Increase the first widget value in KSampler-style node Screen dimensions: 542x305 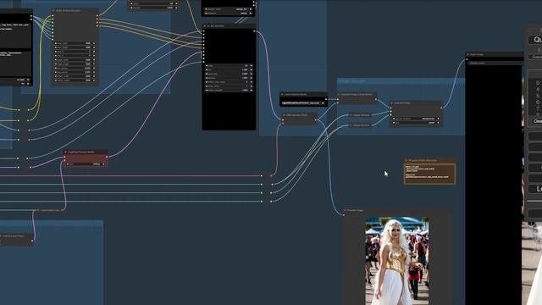click(x=252, y=66)
